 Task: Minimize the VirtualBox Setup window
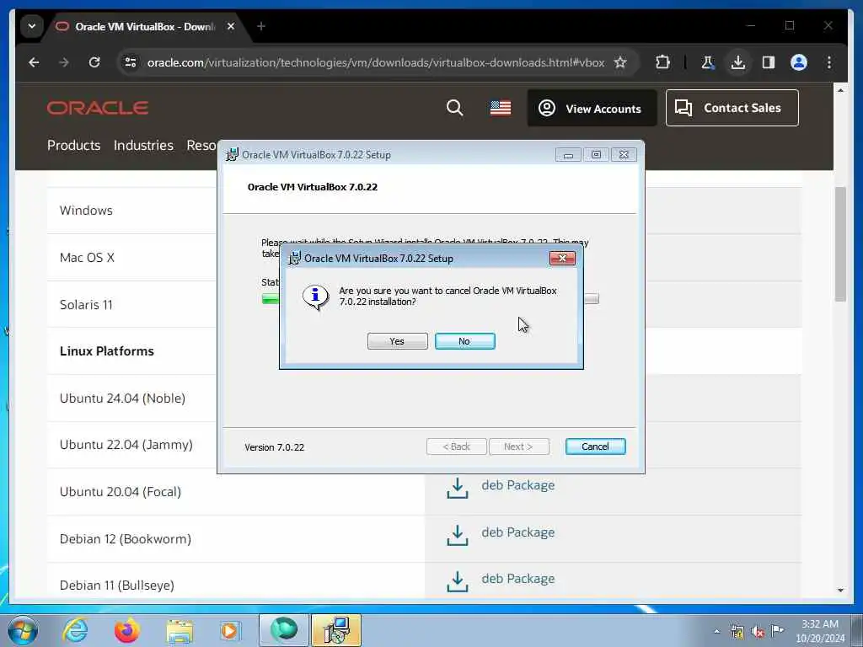[x=568, y=155]
